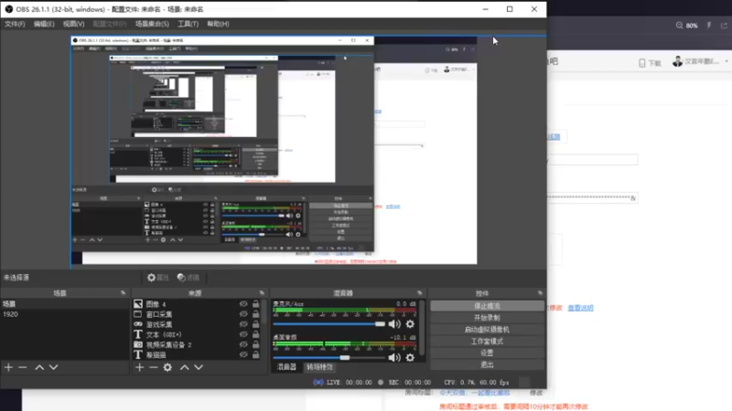Select the 场景 scene entry
This screenshot has width=732, height=411.
(x=64, y=304)
